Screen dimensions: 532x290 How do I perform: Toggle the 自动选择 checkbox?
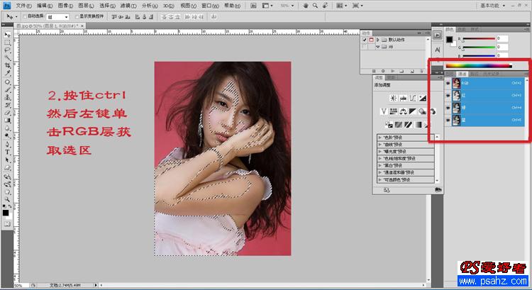pos(26,15)
